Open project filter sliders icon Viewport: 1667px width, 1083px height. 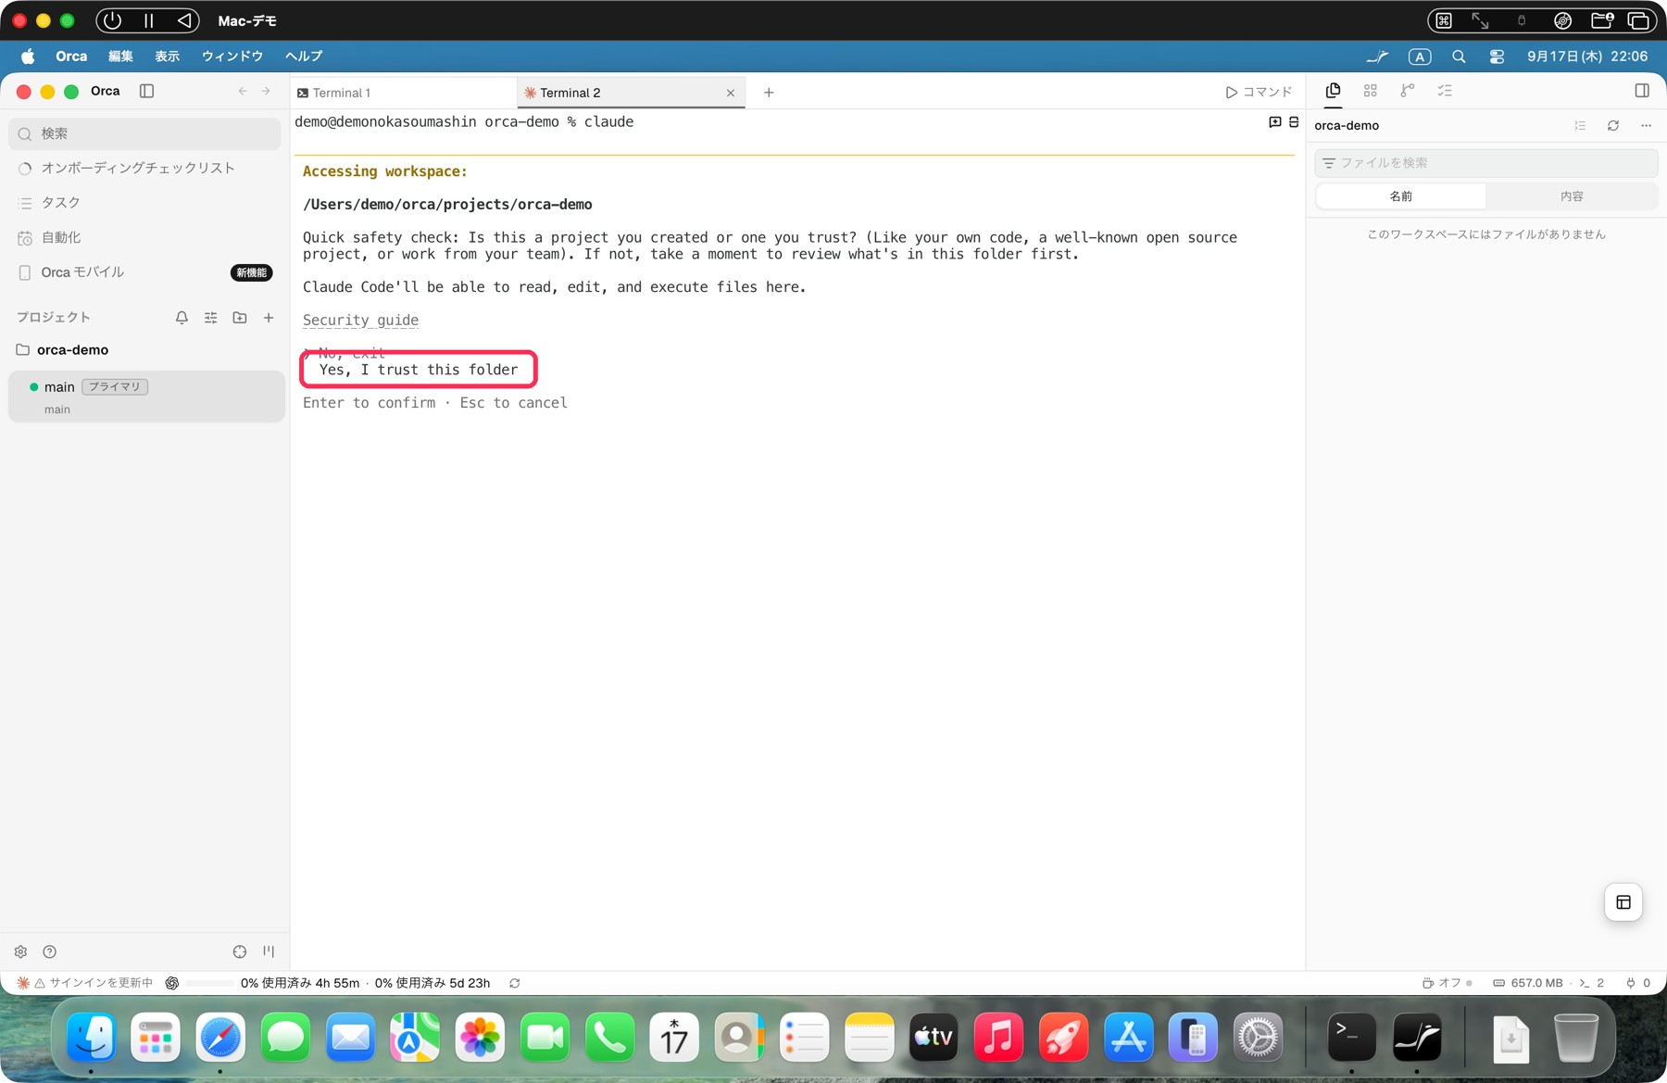pos(211,318)
